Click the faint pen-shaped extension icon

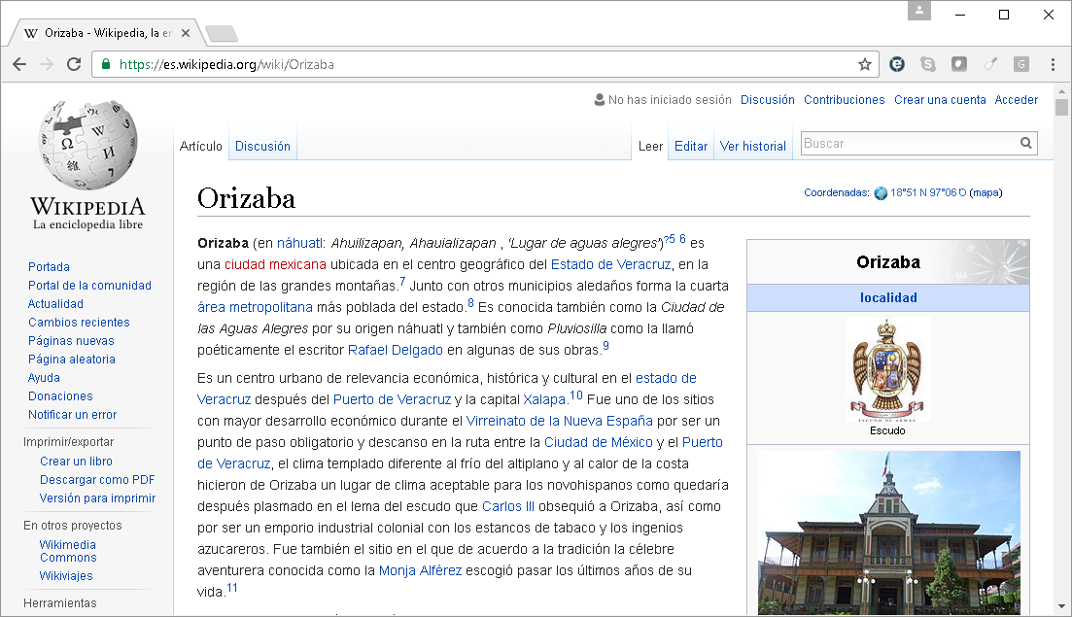pyautogui.click(x=990, y=64)
